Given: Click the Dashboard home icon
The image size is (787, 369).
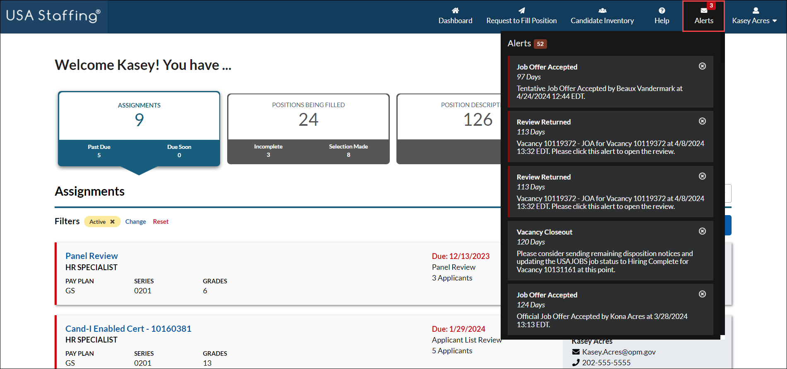Looking at the screenshot, I should [455, 11].
